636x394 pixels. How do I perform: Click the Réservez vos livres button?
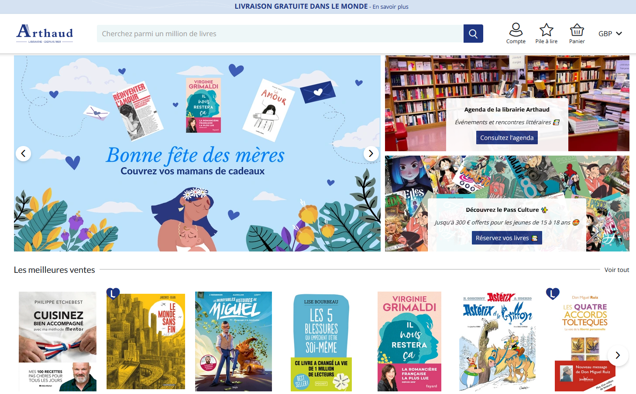tap(507, 238)
